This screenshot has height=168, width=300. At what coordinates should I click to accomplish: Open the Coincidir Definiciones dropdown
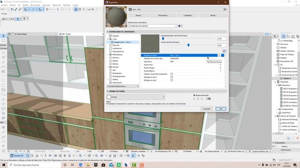(123, 86)
